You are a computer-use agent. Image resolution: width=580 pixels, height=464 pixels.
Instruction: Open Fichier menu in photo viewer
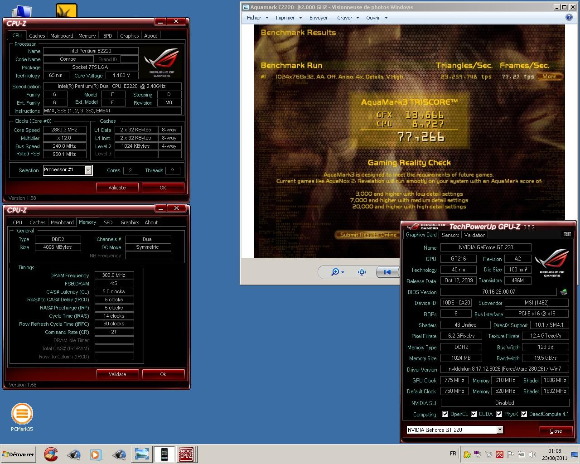257,18
